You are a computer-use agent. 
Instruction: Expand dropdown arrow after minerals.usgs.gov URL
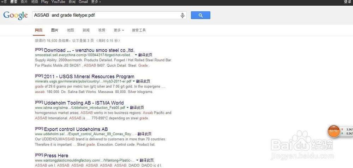pos(134,81)
